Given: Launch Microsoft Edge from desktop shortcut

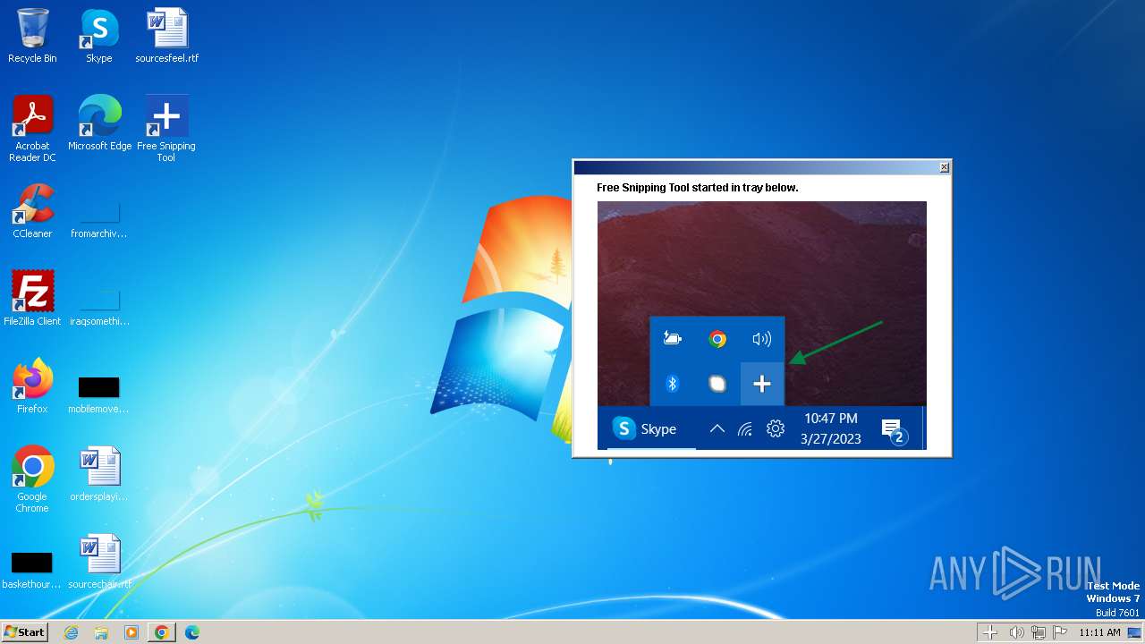Looking at the screenshot, I should (x=99, y=123).
